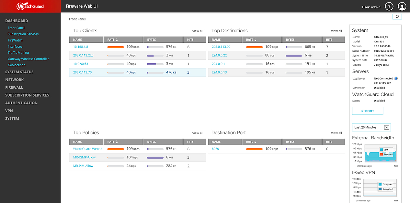This screenshot has width=410, height=203.
Task: Sort Top Clients by Rate arrows
Action: pos(117,40)
